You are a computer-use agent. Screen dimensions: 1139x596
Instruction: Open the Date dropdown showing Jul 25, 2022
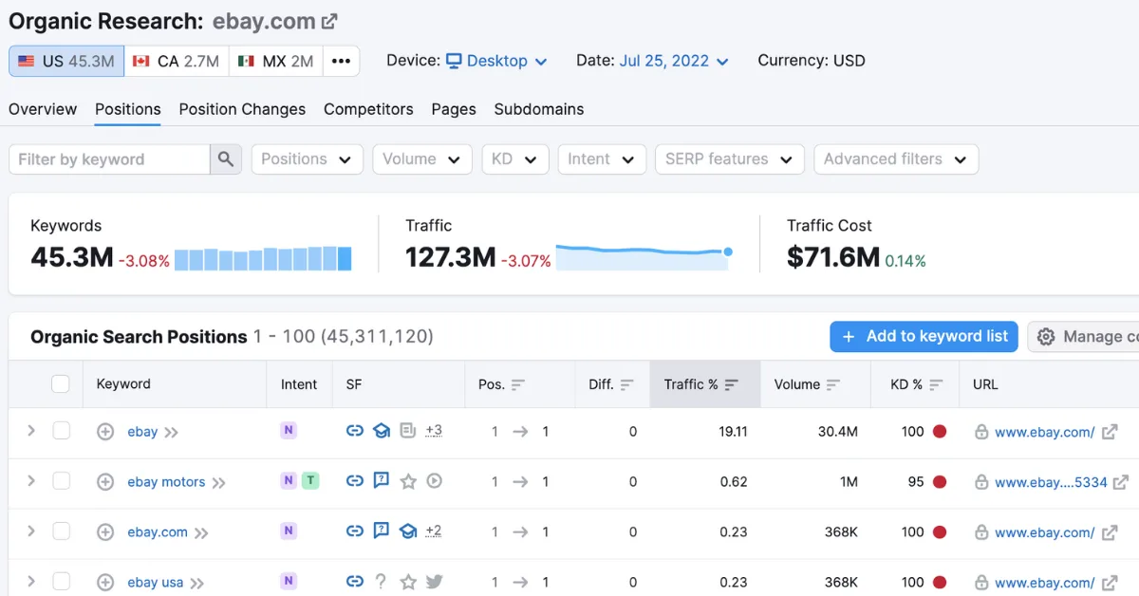point(673,60)
